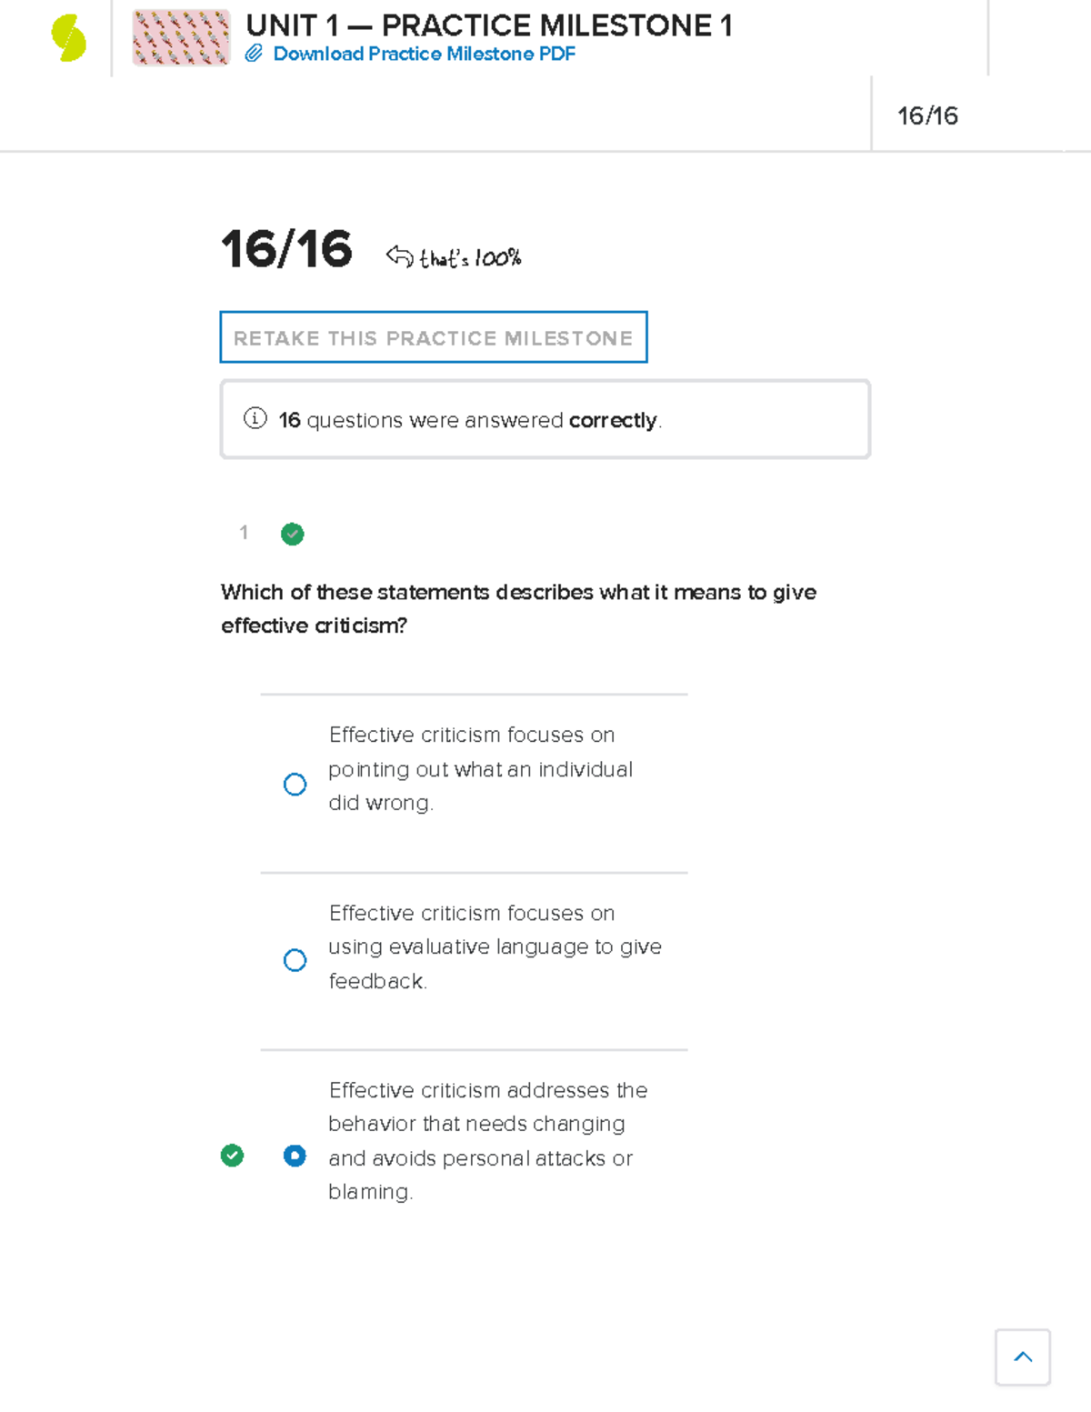Click the reply arrow near that's 100%
This screenshot has width=1091, height=1412.
pos(399,255)
